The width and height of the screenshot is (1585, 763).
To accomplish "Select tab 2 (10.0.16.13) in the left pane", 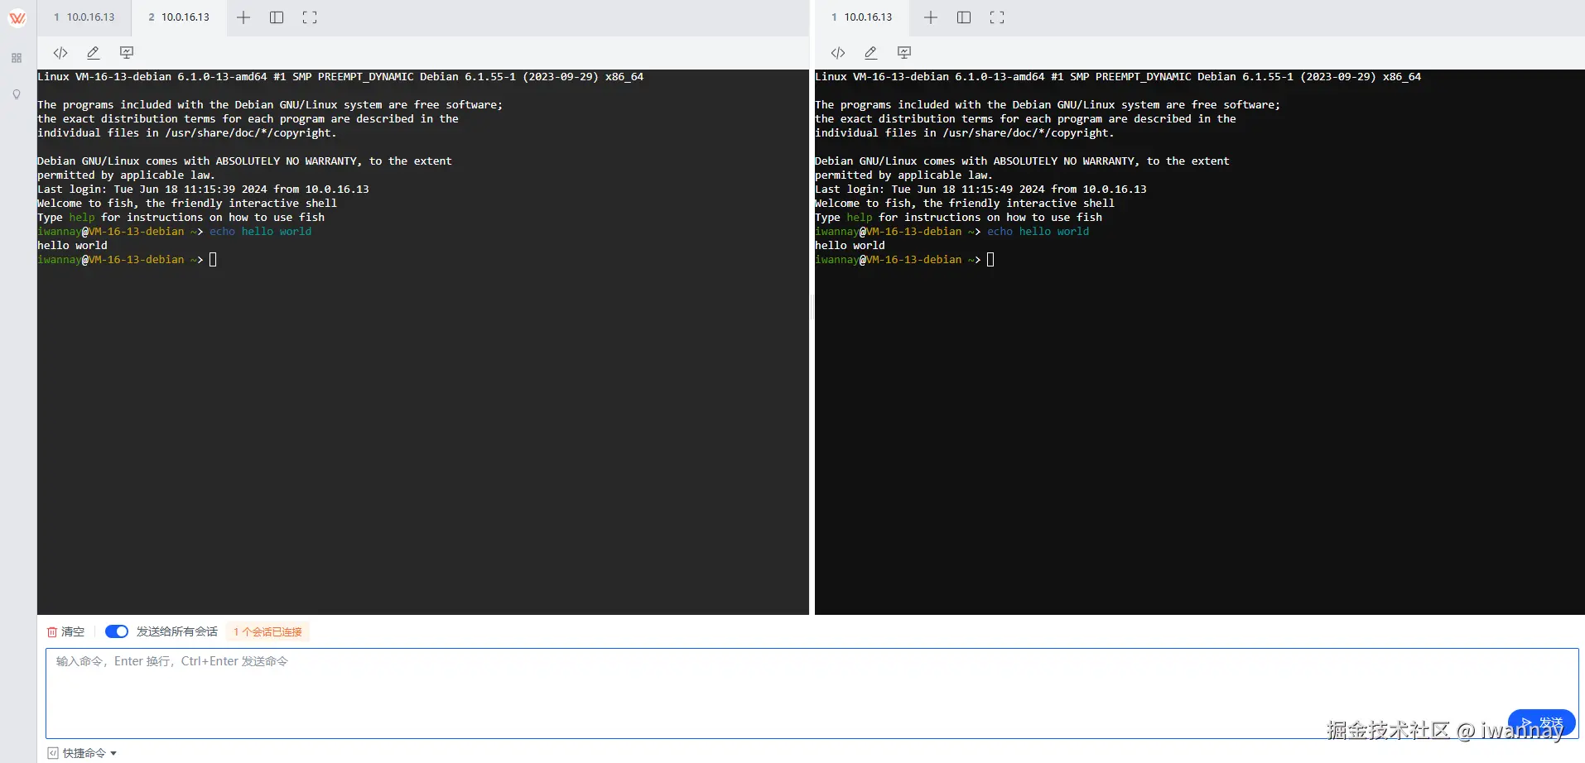I will [x=179, y=17].
